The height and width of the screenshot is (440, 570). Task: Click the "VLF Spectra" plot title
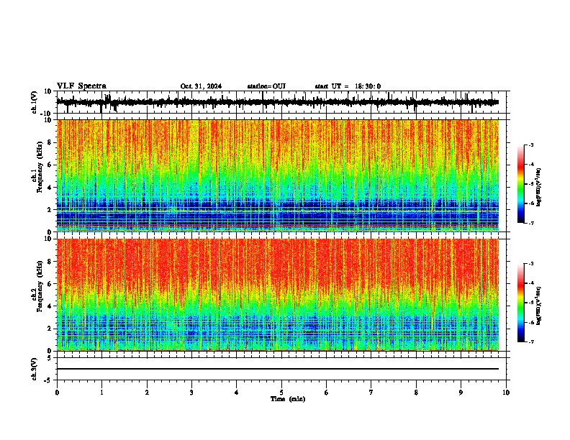(81, 86)
